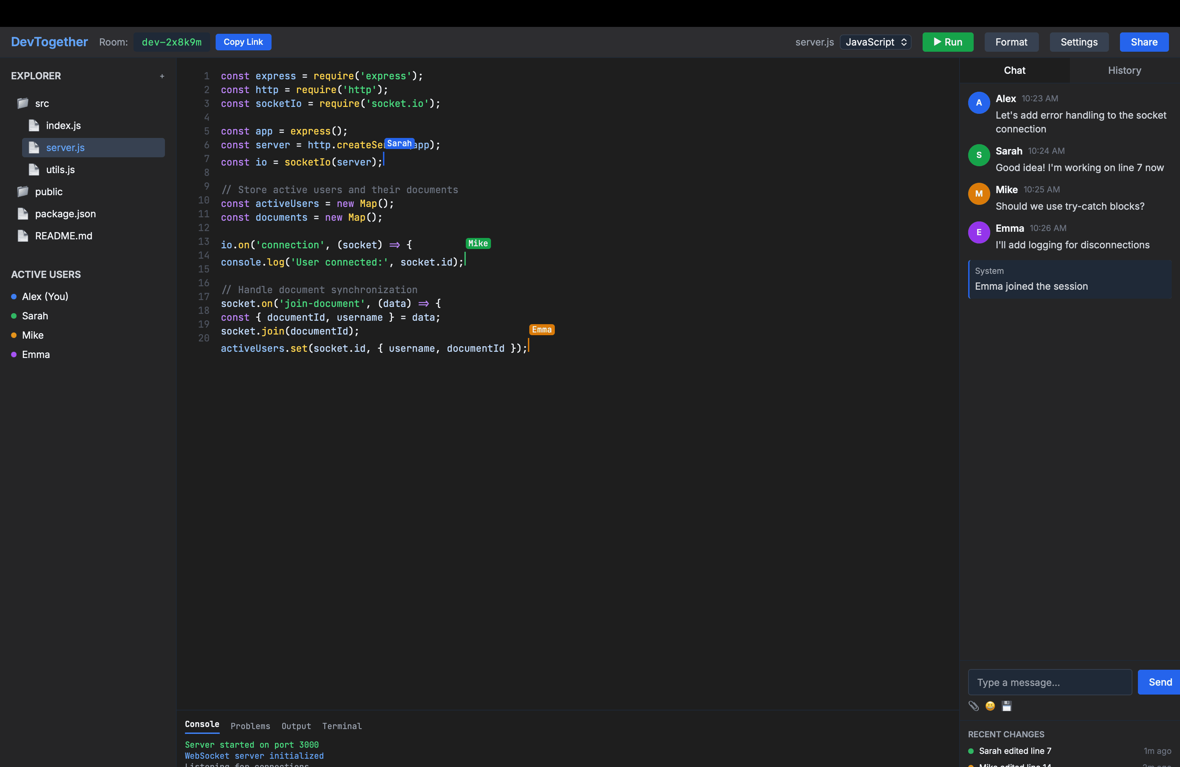Open the JavaScript language selector

pyautogui.click(x=876, y=42)
